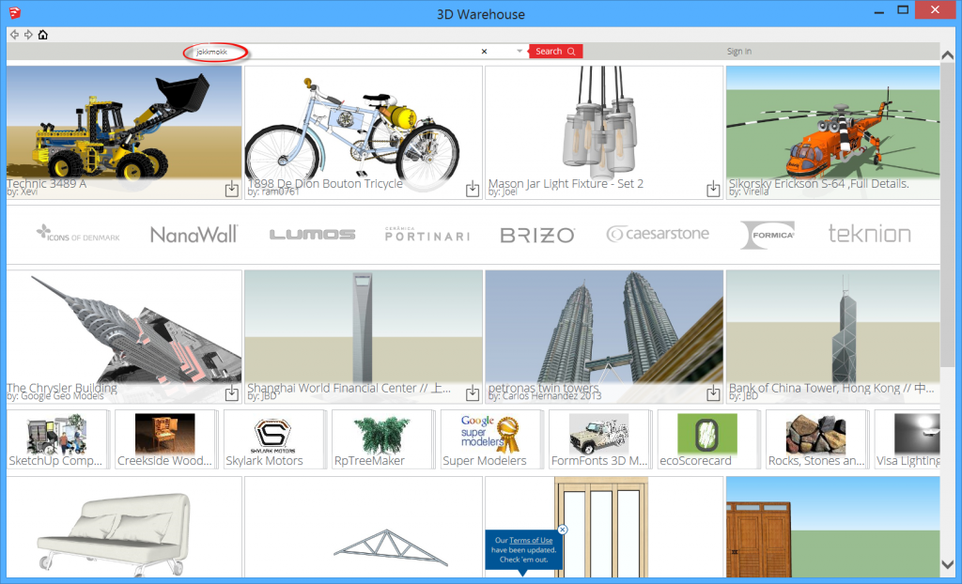Close the Terms of Use popup
962x584 pixels.
[x=562, y=530]
